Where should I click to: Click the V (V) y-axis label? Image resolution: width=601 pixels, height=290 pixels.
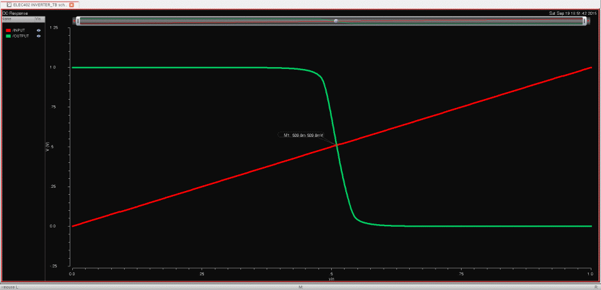(x=47, y=147)
